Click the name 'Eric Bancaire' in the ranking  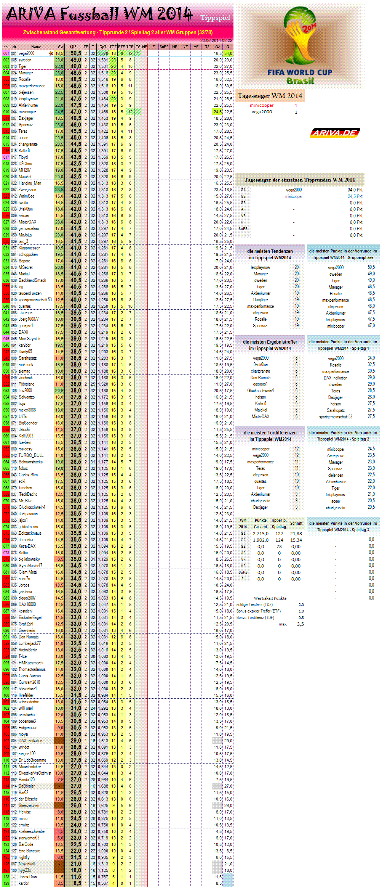point(29,851)
